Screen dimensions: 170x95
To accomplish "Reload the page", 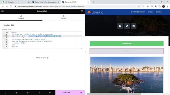I will click(x=11, y=6).
